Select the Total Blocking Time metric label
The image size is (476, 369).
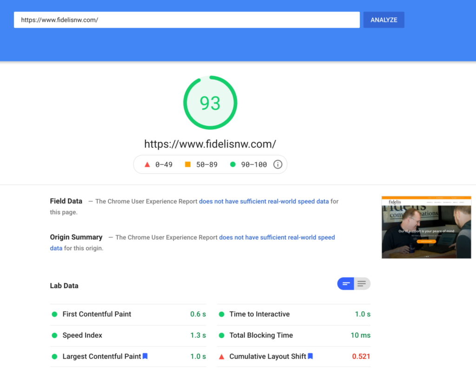[x=261, y=335]
